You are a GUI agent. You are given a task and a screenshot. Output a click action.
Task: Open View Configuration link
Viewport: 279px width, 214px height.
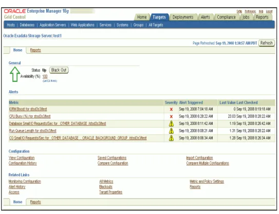point(22,158)
